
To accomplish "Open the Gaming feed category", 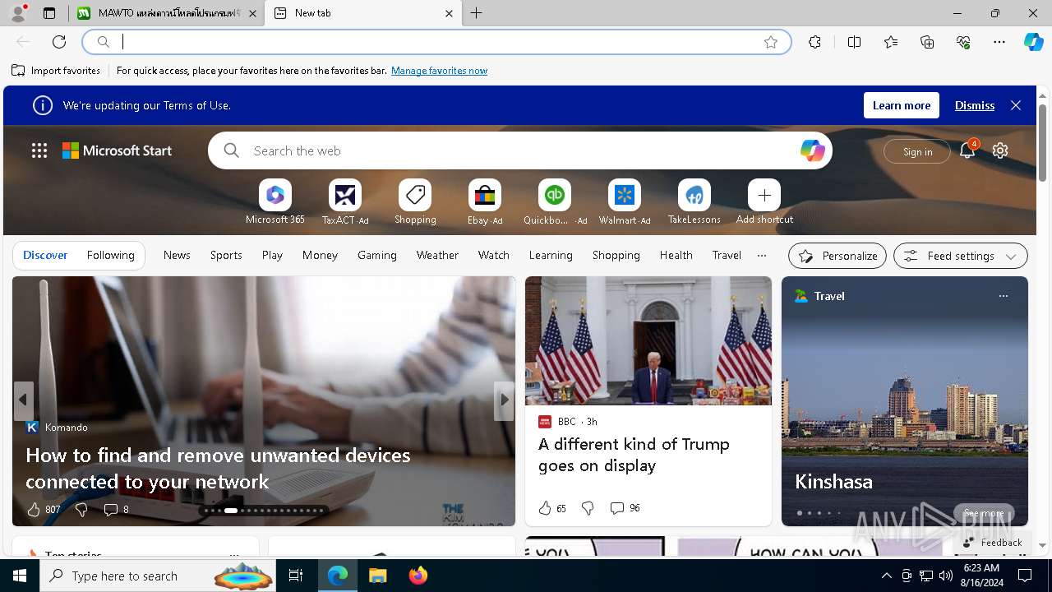I will [x=377, y=255].
